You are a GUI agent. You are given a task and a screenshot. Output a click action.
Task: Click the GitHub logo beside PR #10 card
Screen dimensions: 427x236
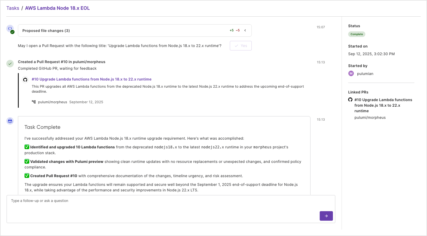click(25, 80)
